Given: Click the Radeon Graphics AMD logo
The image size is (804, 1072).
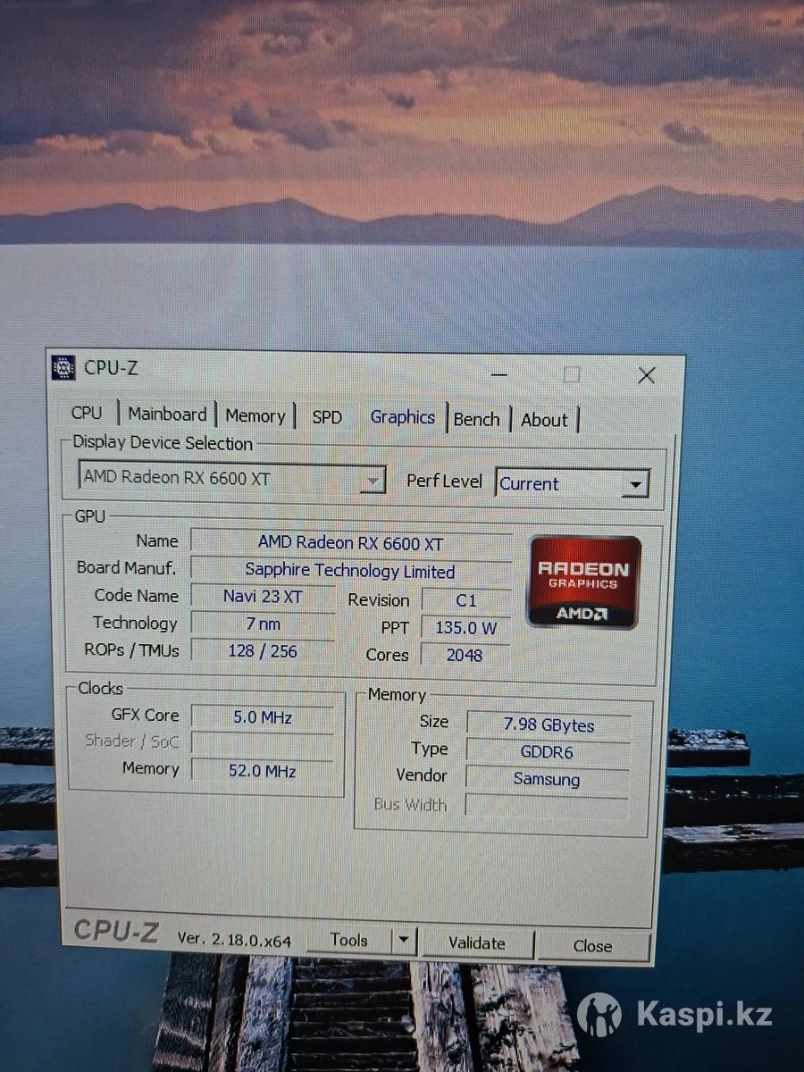Looking at the screenshot, I should (x=583, y=582).
